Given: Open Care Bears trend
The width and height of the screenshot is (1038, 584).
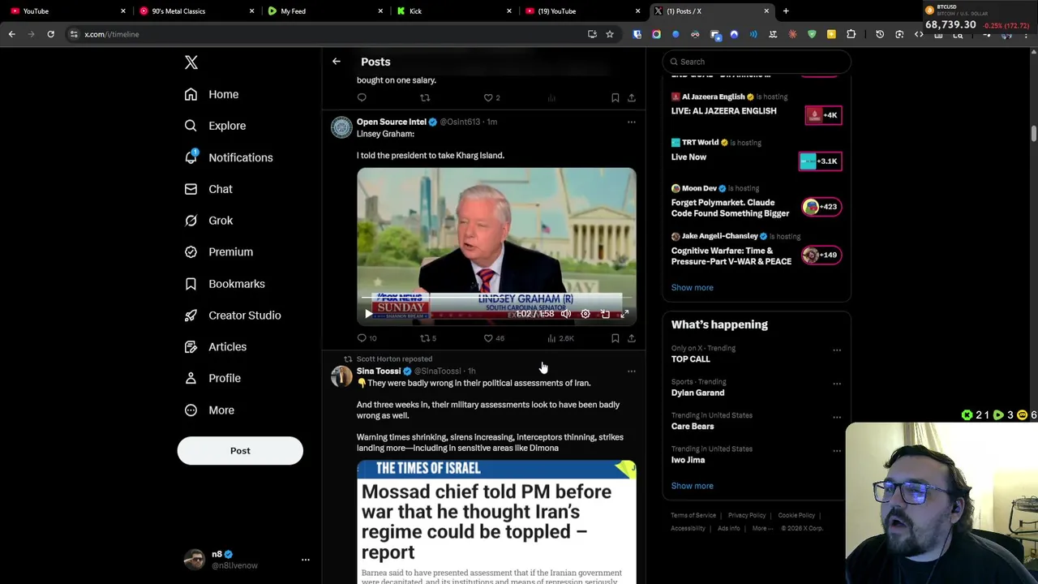Looking at the screenshot, I should click(693, 427).
